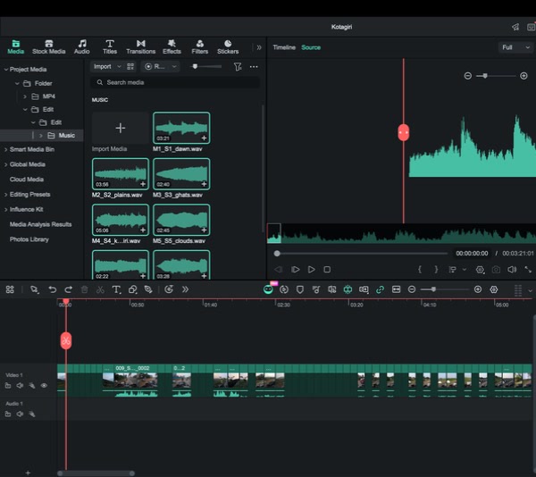Open the Effects tab
The width and height of the screenshot is (536, 477).
(x=172, y=47)
